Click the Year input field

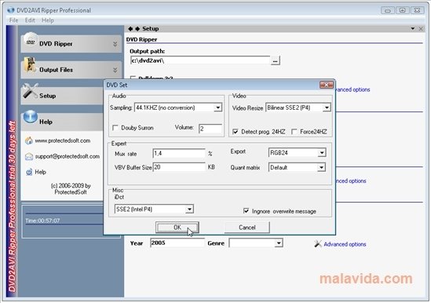coord(177,243)
